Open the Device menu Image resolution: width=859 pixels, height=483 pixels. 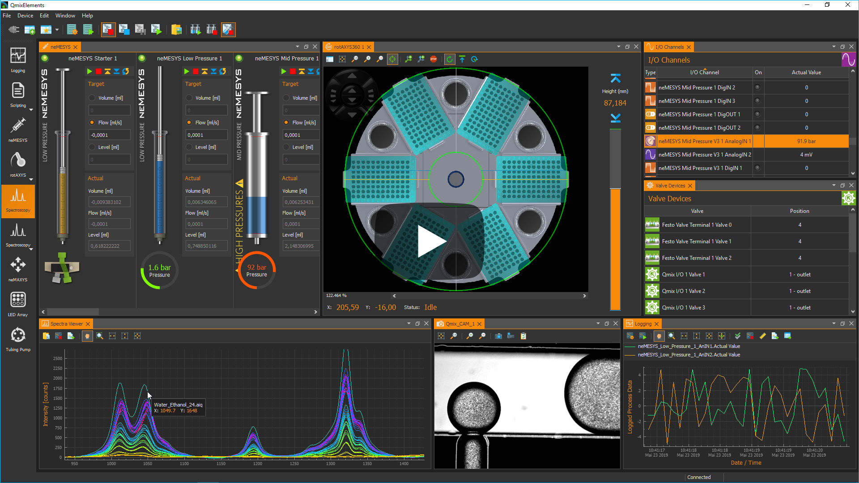pyautogui.click(x=25, y=16)
